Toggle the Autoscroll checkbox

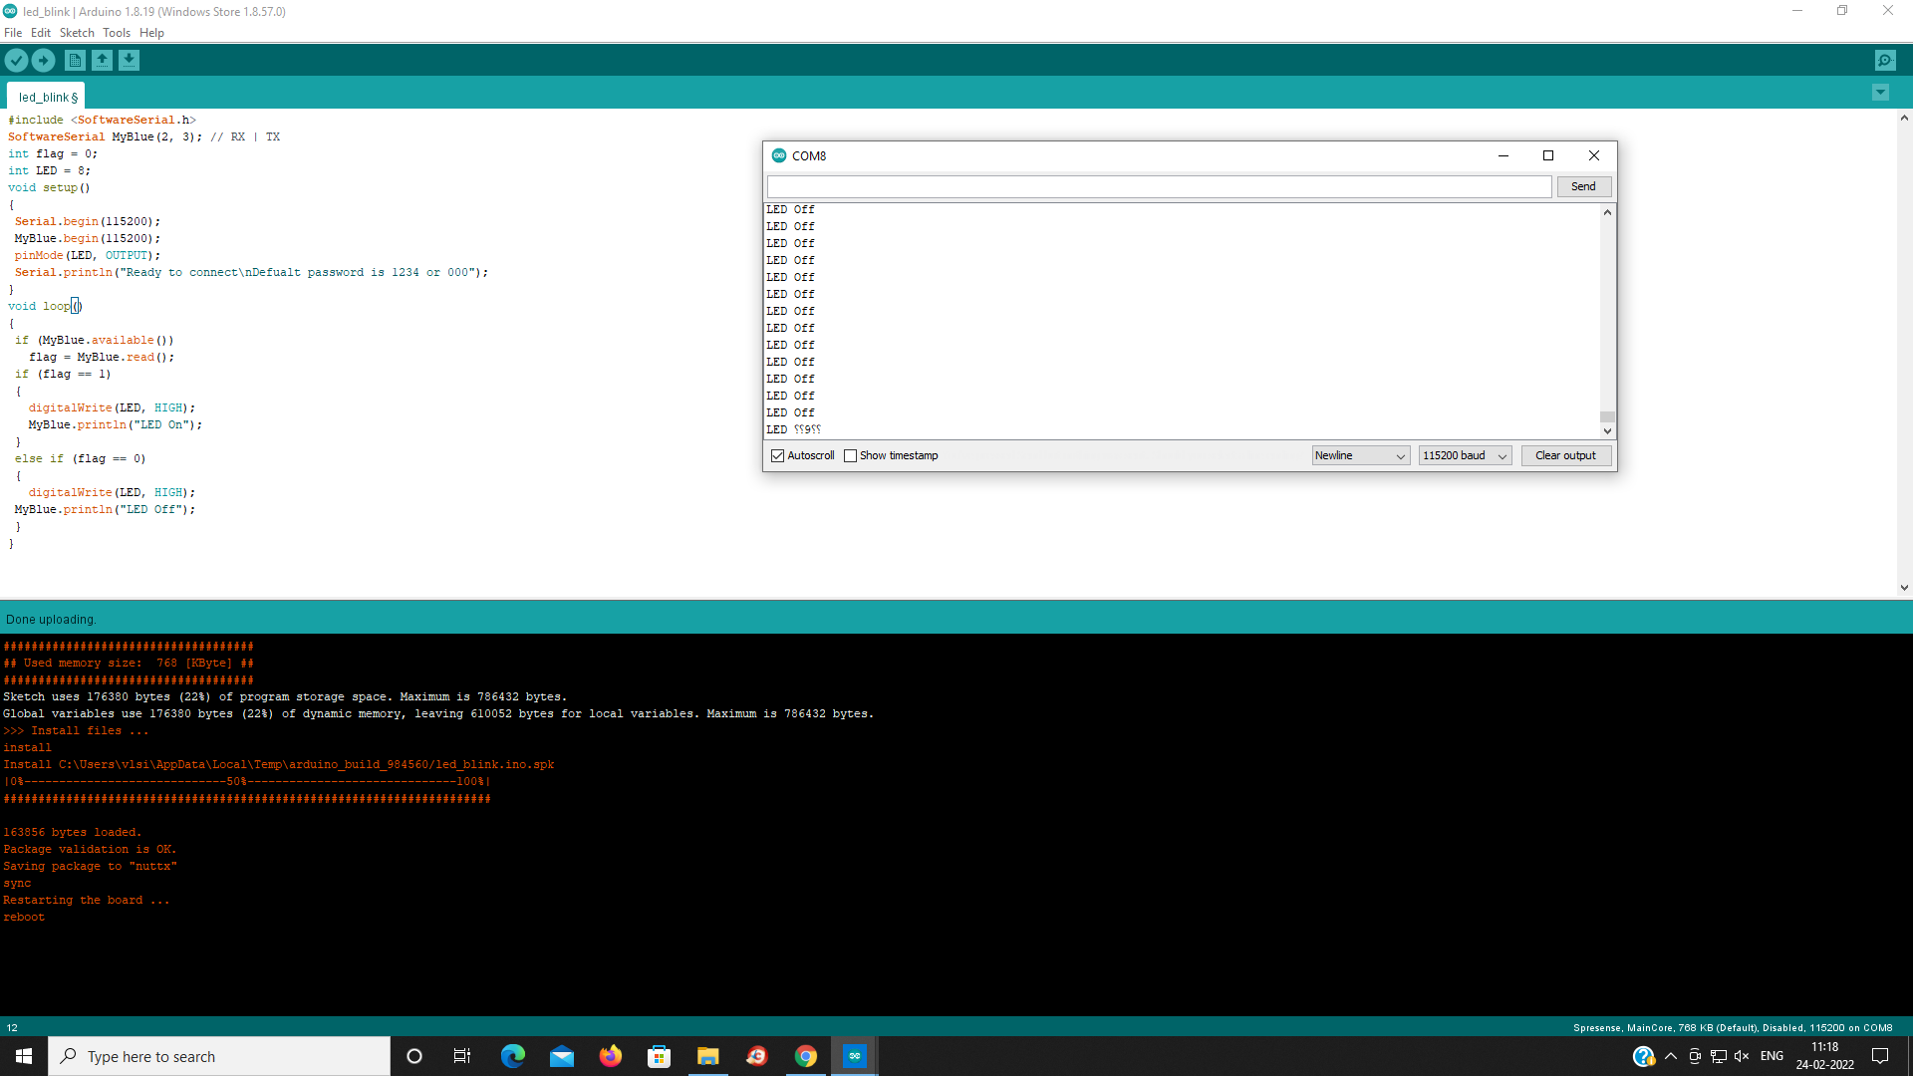[778, 455]
